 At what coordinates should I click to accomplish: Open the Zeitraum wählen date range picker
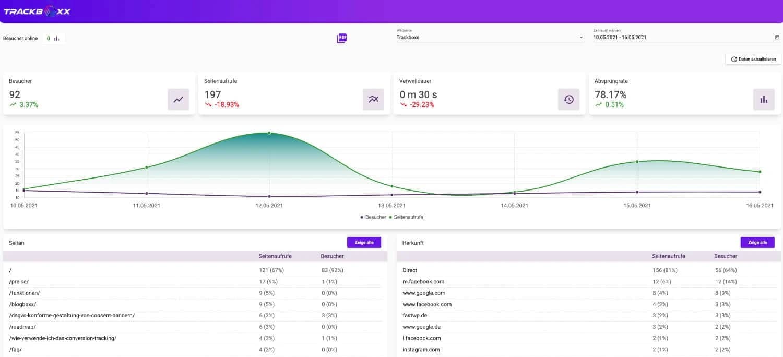coord(652,37)
